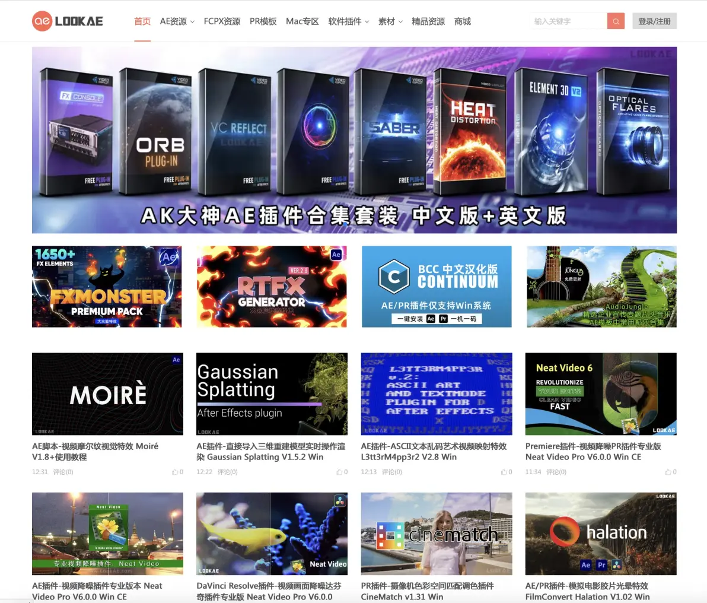Open the 商城 store menu item
This screenshot has height=603, width=707.
[x=462, y=21]
